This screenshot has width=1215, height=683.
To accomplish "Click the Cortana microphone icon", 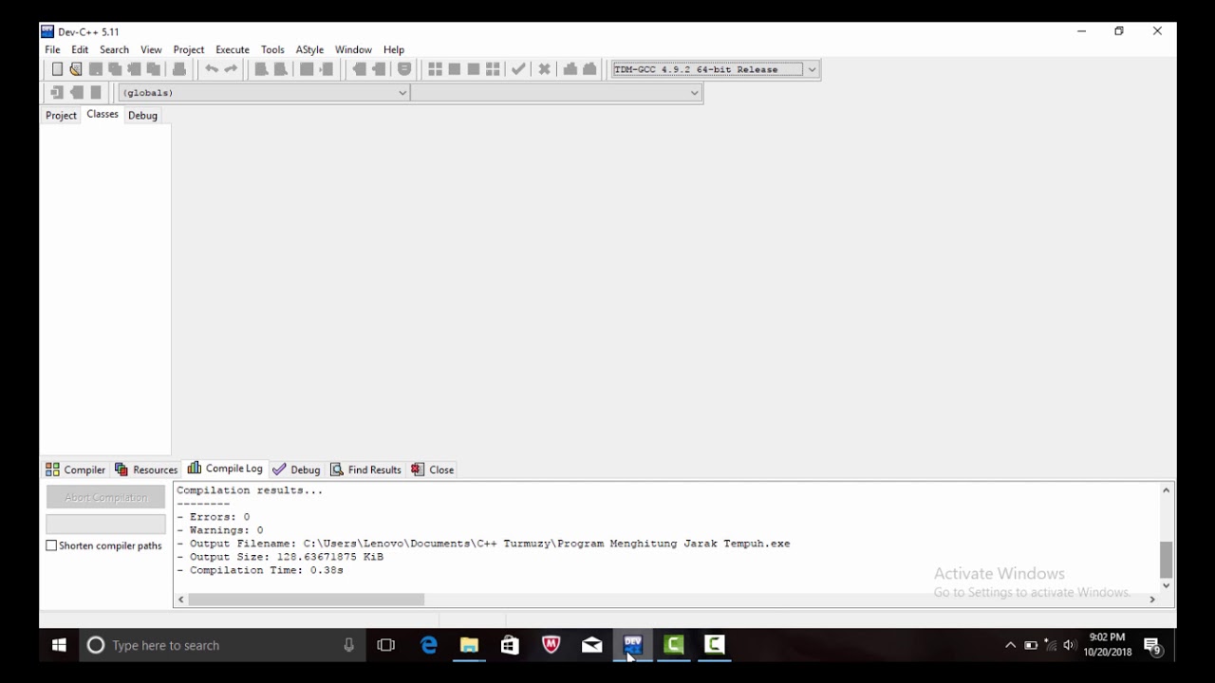I will [x=349, y=645].
